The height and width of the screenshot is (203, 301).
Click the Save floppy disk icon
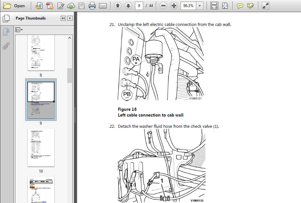(82, 6)
